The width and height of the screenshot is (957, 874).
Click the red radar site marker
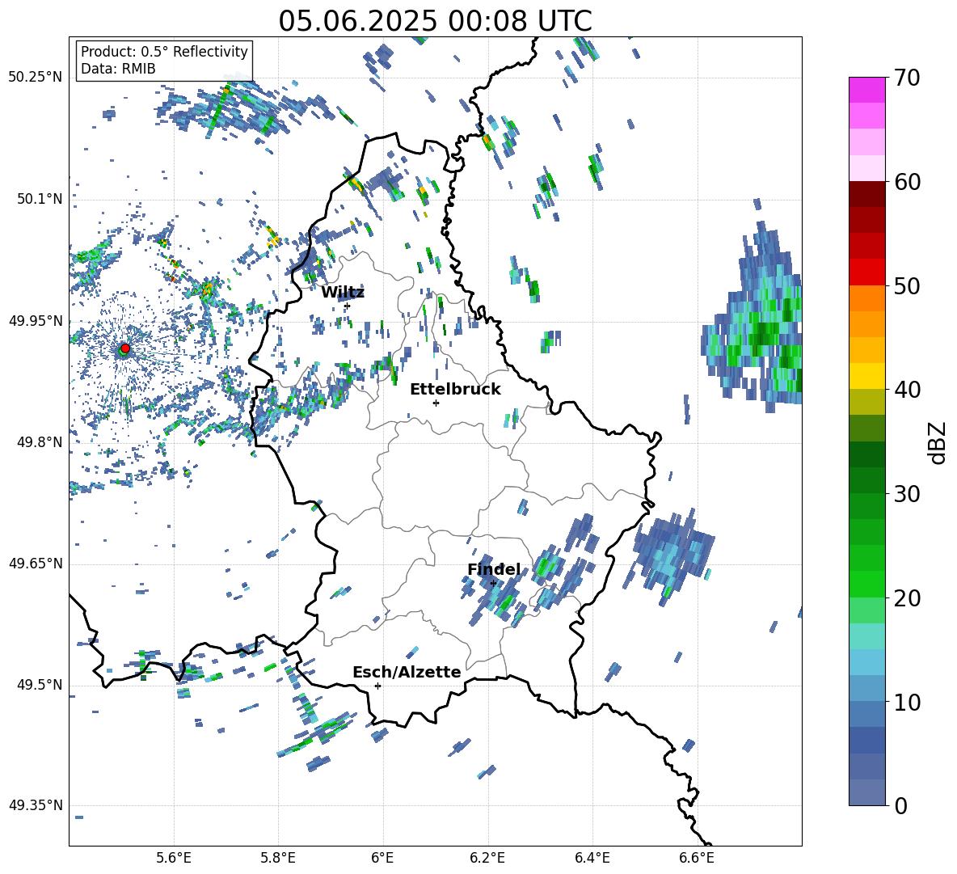[125, 348]
